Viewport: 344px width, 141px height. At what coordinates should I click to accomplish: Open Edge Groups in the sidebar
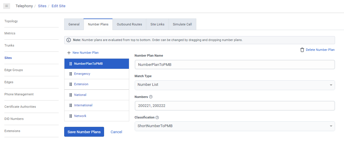(x=14, y=70)
